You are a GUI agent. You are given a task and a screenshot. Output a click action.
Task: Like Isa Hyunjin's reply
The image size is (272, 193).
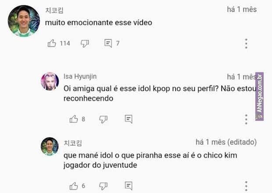click(x=74, y=119)
